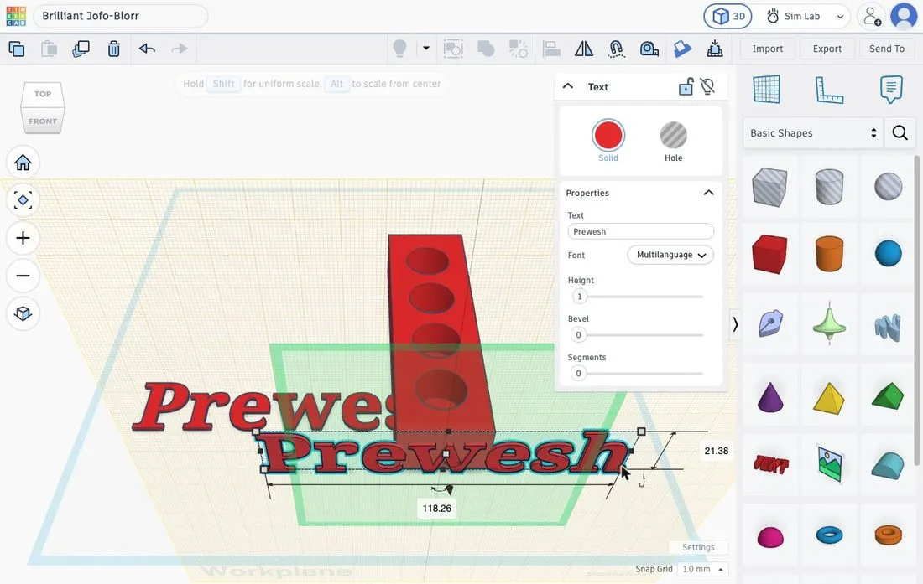Click the Export button
923x584 pixels.
[x=827, y=49]
